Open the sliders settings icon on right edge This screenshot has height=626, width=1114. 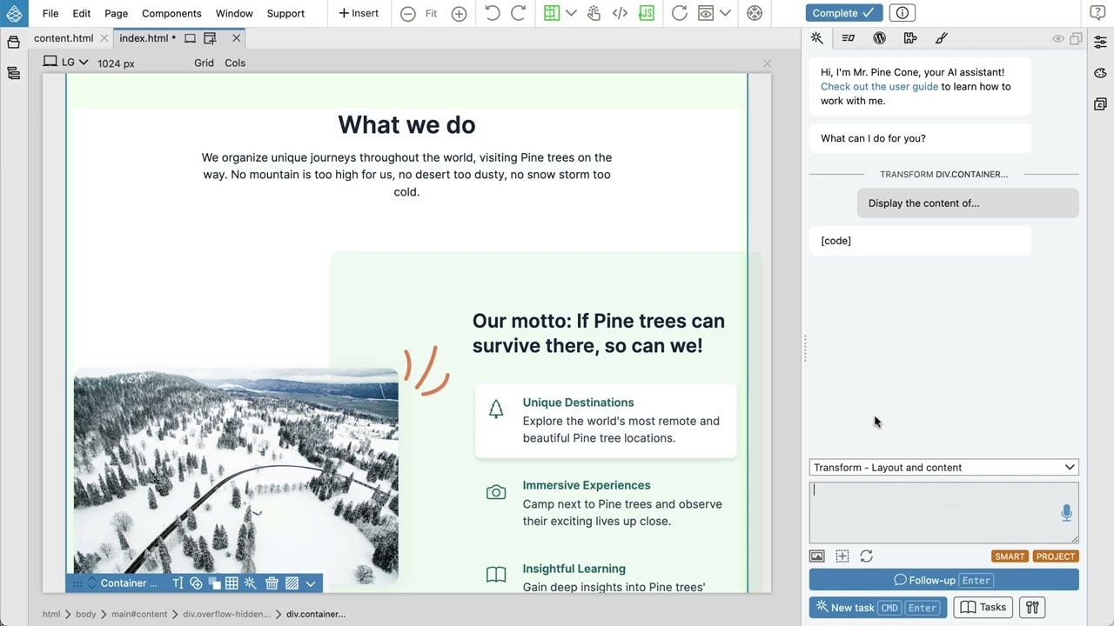(1100, 42)
